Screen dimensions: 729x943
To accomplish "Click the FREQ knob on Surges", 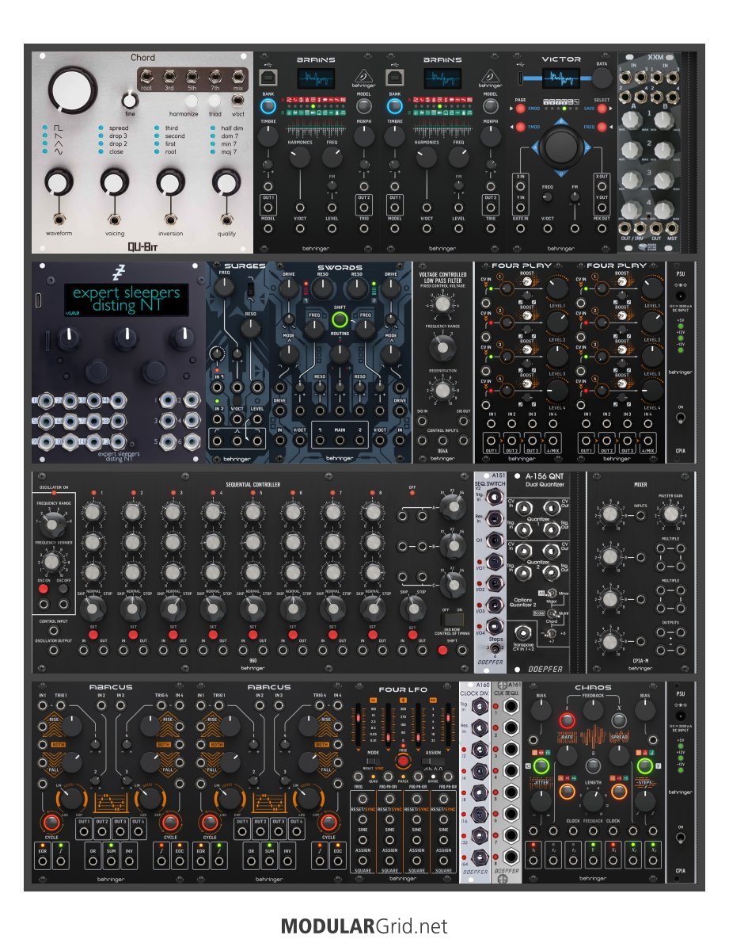I will point(225,287).
